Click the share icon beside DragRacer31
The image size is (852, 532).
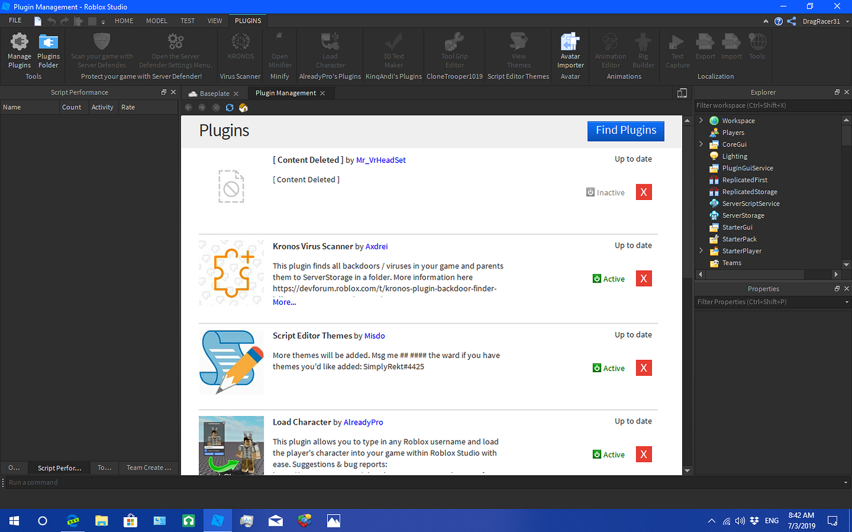[x=791, y=21]
